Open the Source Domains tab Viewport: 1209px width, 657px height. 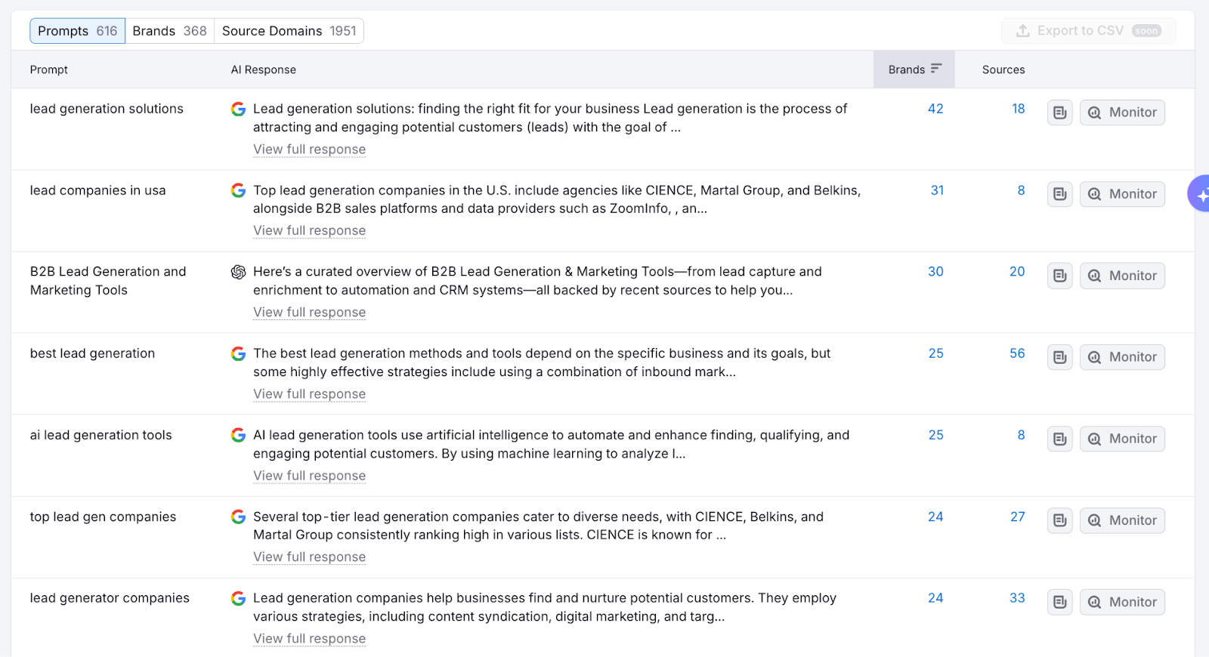click(289, 31)
